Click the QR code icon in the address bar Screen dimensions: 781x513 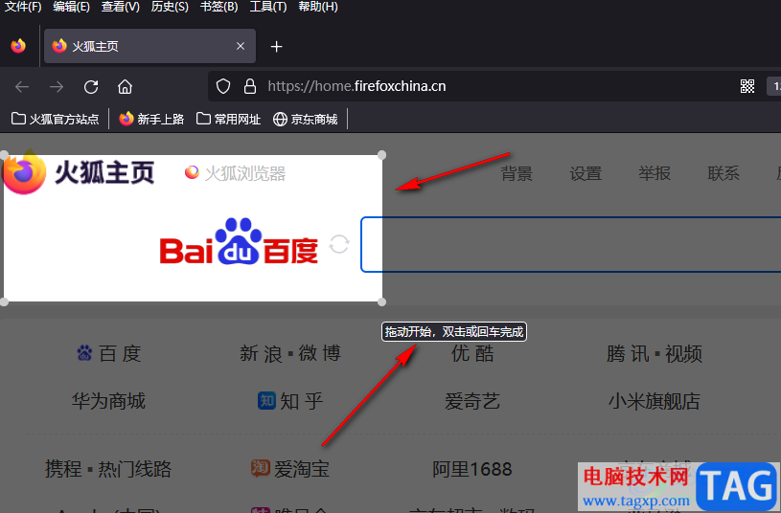click(x=747, y=86)
